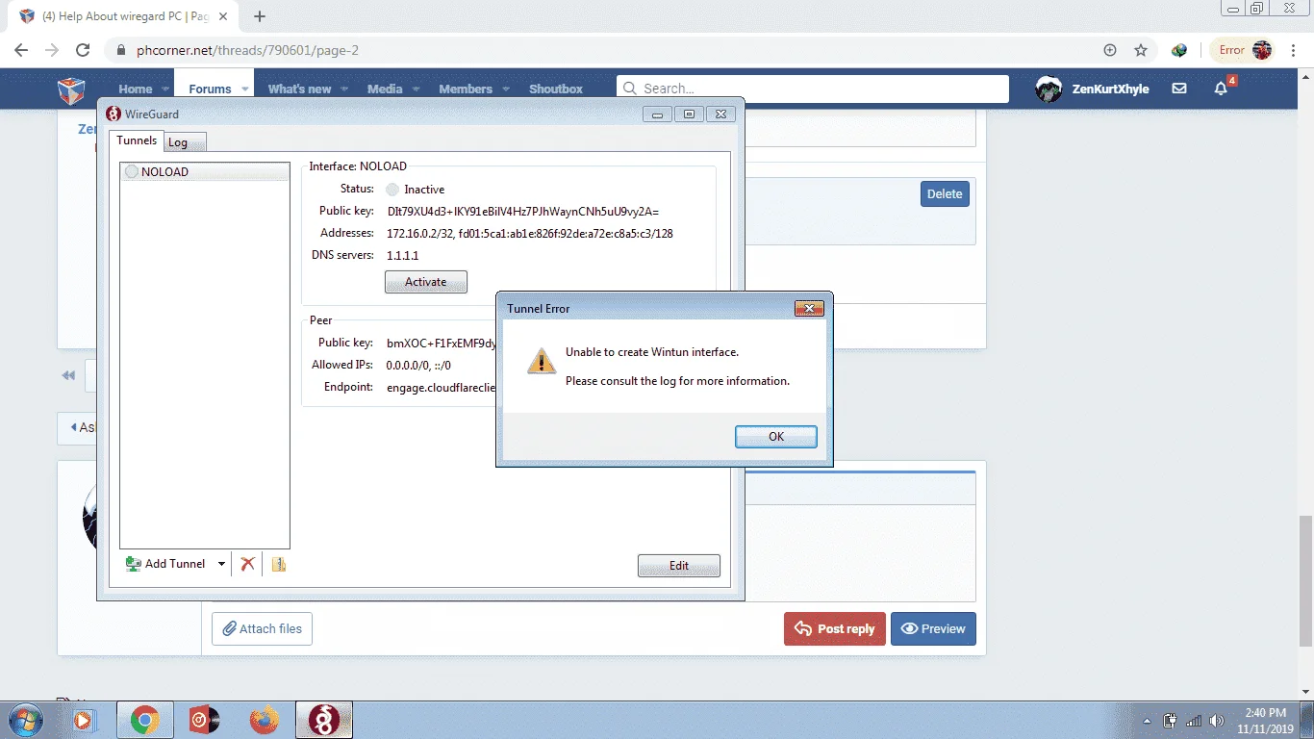The height and width of the screenshot is (739, 1314).
Task: Expand the Media dropdown arrow
Action: (416, 89)
